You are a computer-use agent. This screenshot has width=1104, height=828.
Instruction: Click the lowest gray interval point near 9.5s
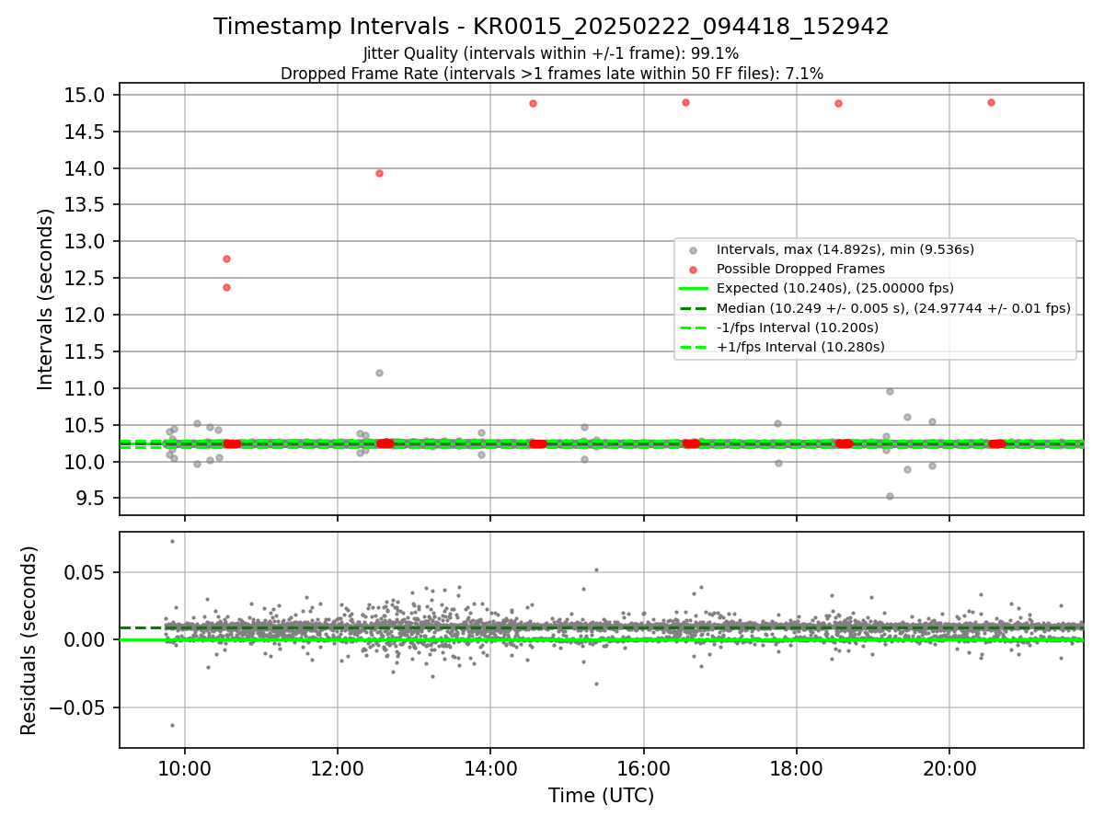pos(890,496)
